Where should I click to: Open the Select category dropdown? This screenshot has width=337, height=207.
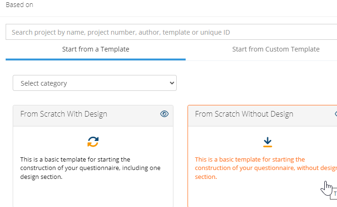click(94, 83)
